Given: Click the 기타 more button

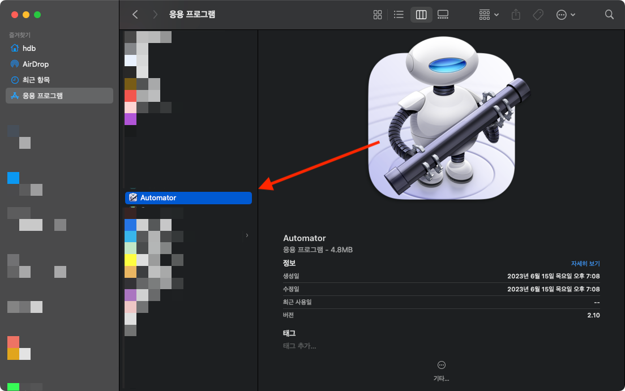Looking at the screenshot, I should [441, 371].
